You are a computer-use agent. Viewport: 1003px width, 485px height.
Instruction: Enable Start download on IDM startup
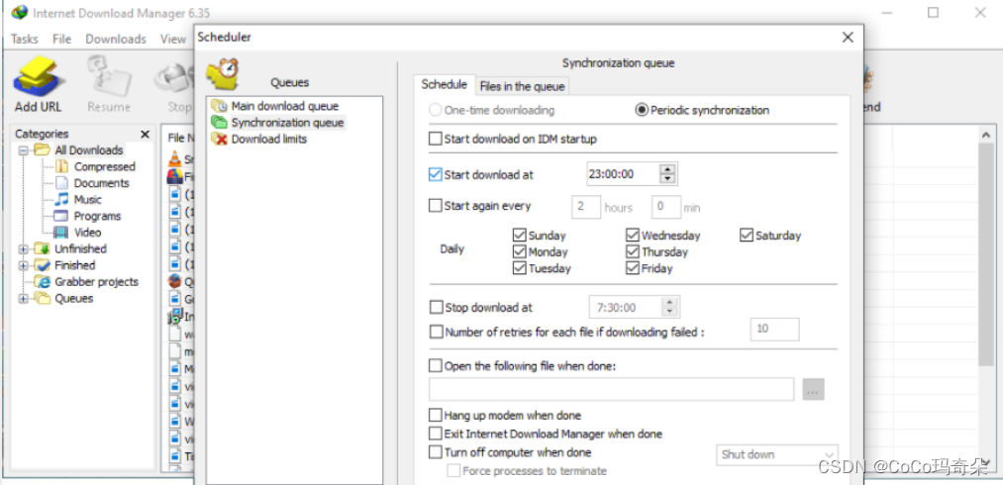pos(436,139)
